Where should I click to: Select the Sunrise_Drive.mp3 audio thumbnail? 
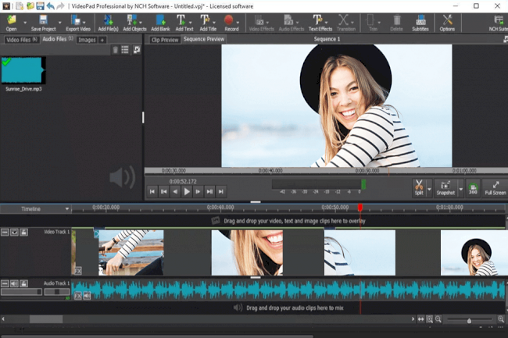[23, 72]
